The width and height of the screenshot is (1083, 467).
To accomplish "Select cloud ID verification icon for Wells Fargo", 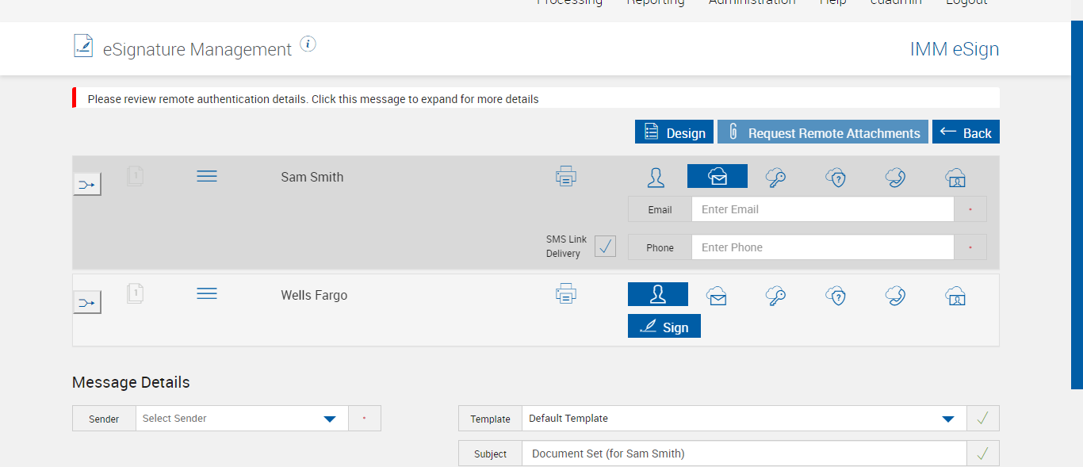I will click(x=955, y=297).
